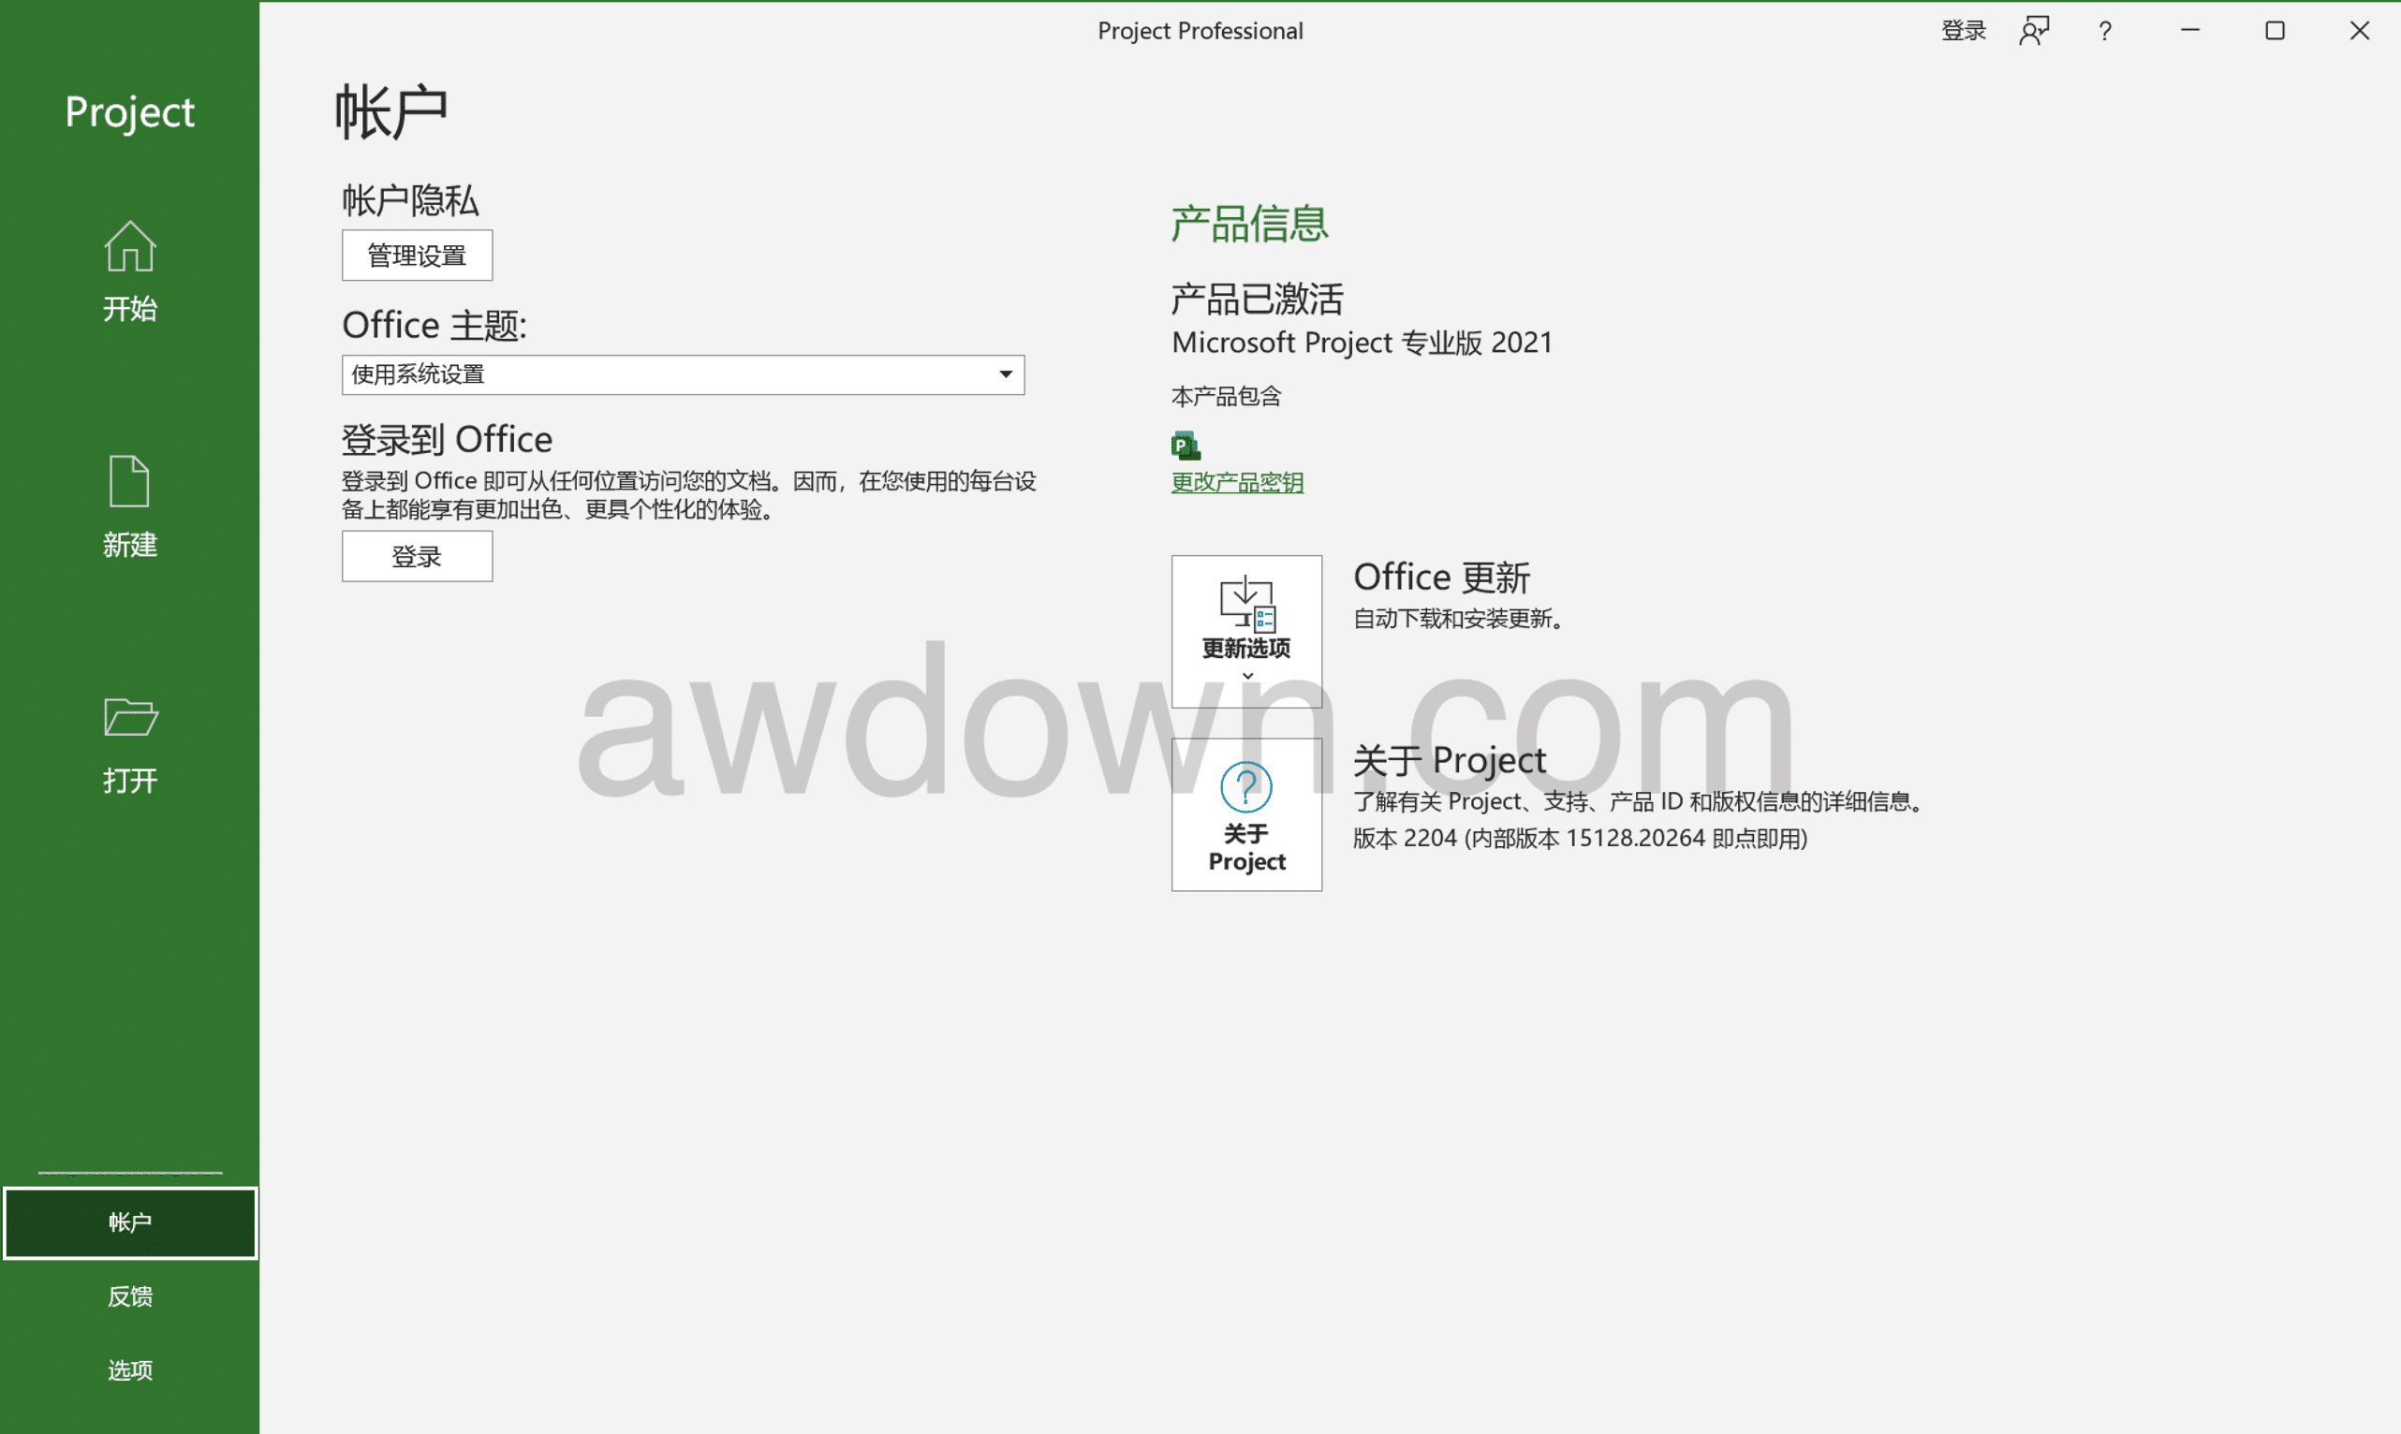
Task: Maximize the Project Professional window
Action: 2276,31
